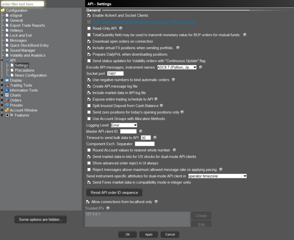Select the Orders sidebar icon
294x240 pixels.
(x=7, y=100)
